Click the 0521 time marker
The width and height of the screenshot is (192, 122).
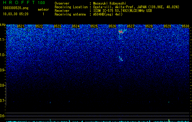(x=21, y=26)
